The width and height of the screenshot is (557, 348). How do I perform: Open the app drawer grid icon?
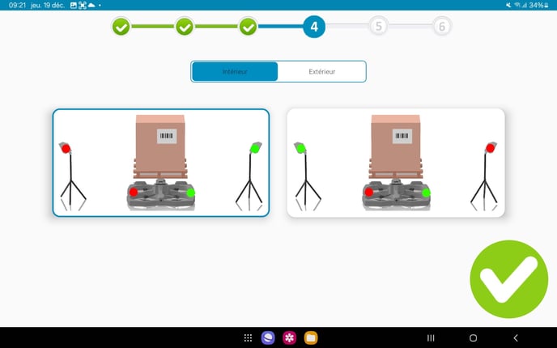coord(248,337)
